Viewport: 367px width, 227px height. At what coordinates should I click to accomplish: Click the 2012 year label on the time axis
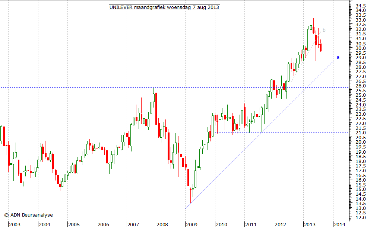click(x=281, y=224)
